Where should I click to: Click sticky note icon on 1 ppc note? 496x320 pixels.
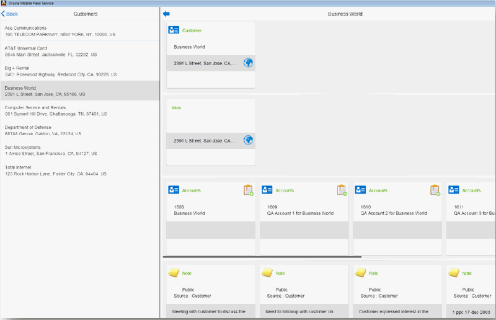[x=454, y=272]
